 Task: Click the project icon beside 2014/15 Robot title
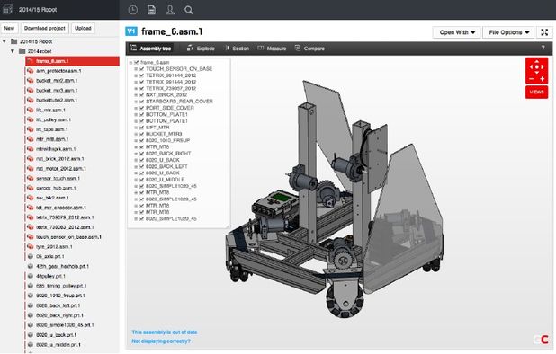click(8, 10)
